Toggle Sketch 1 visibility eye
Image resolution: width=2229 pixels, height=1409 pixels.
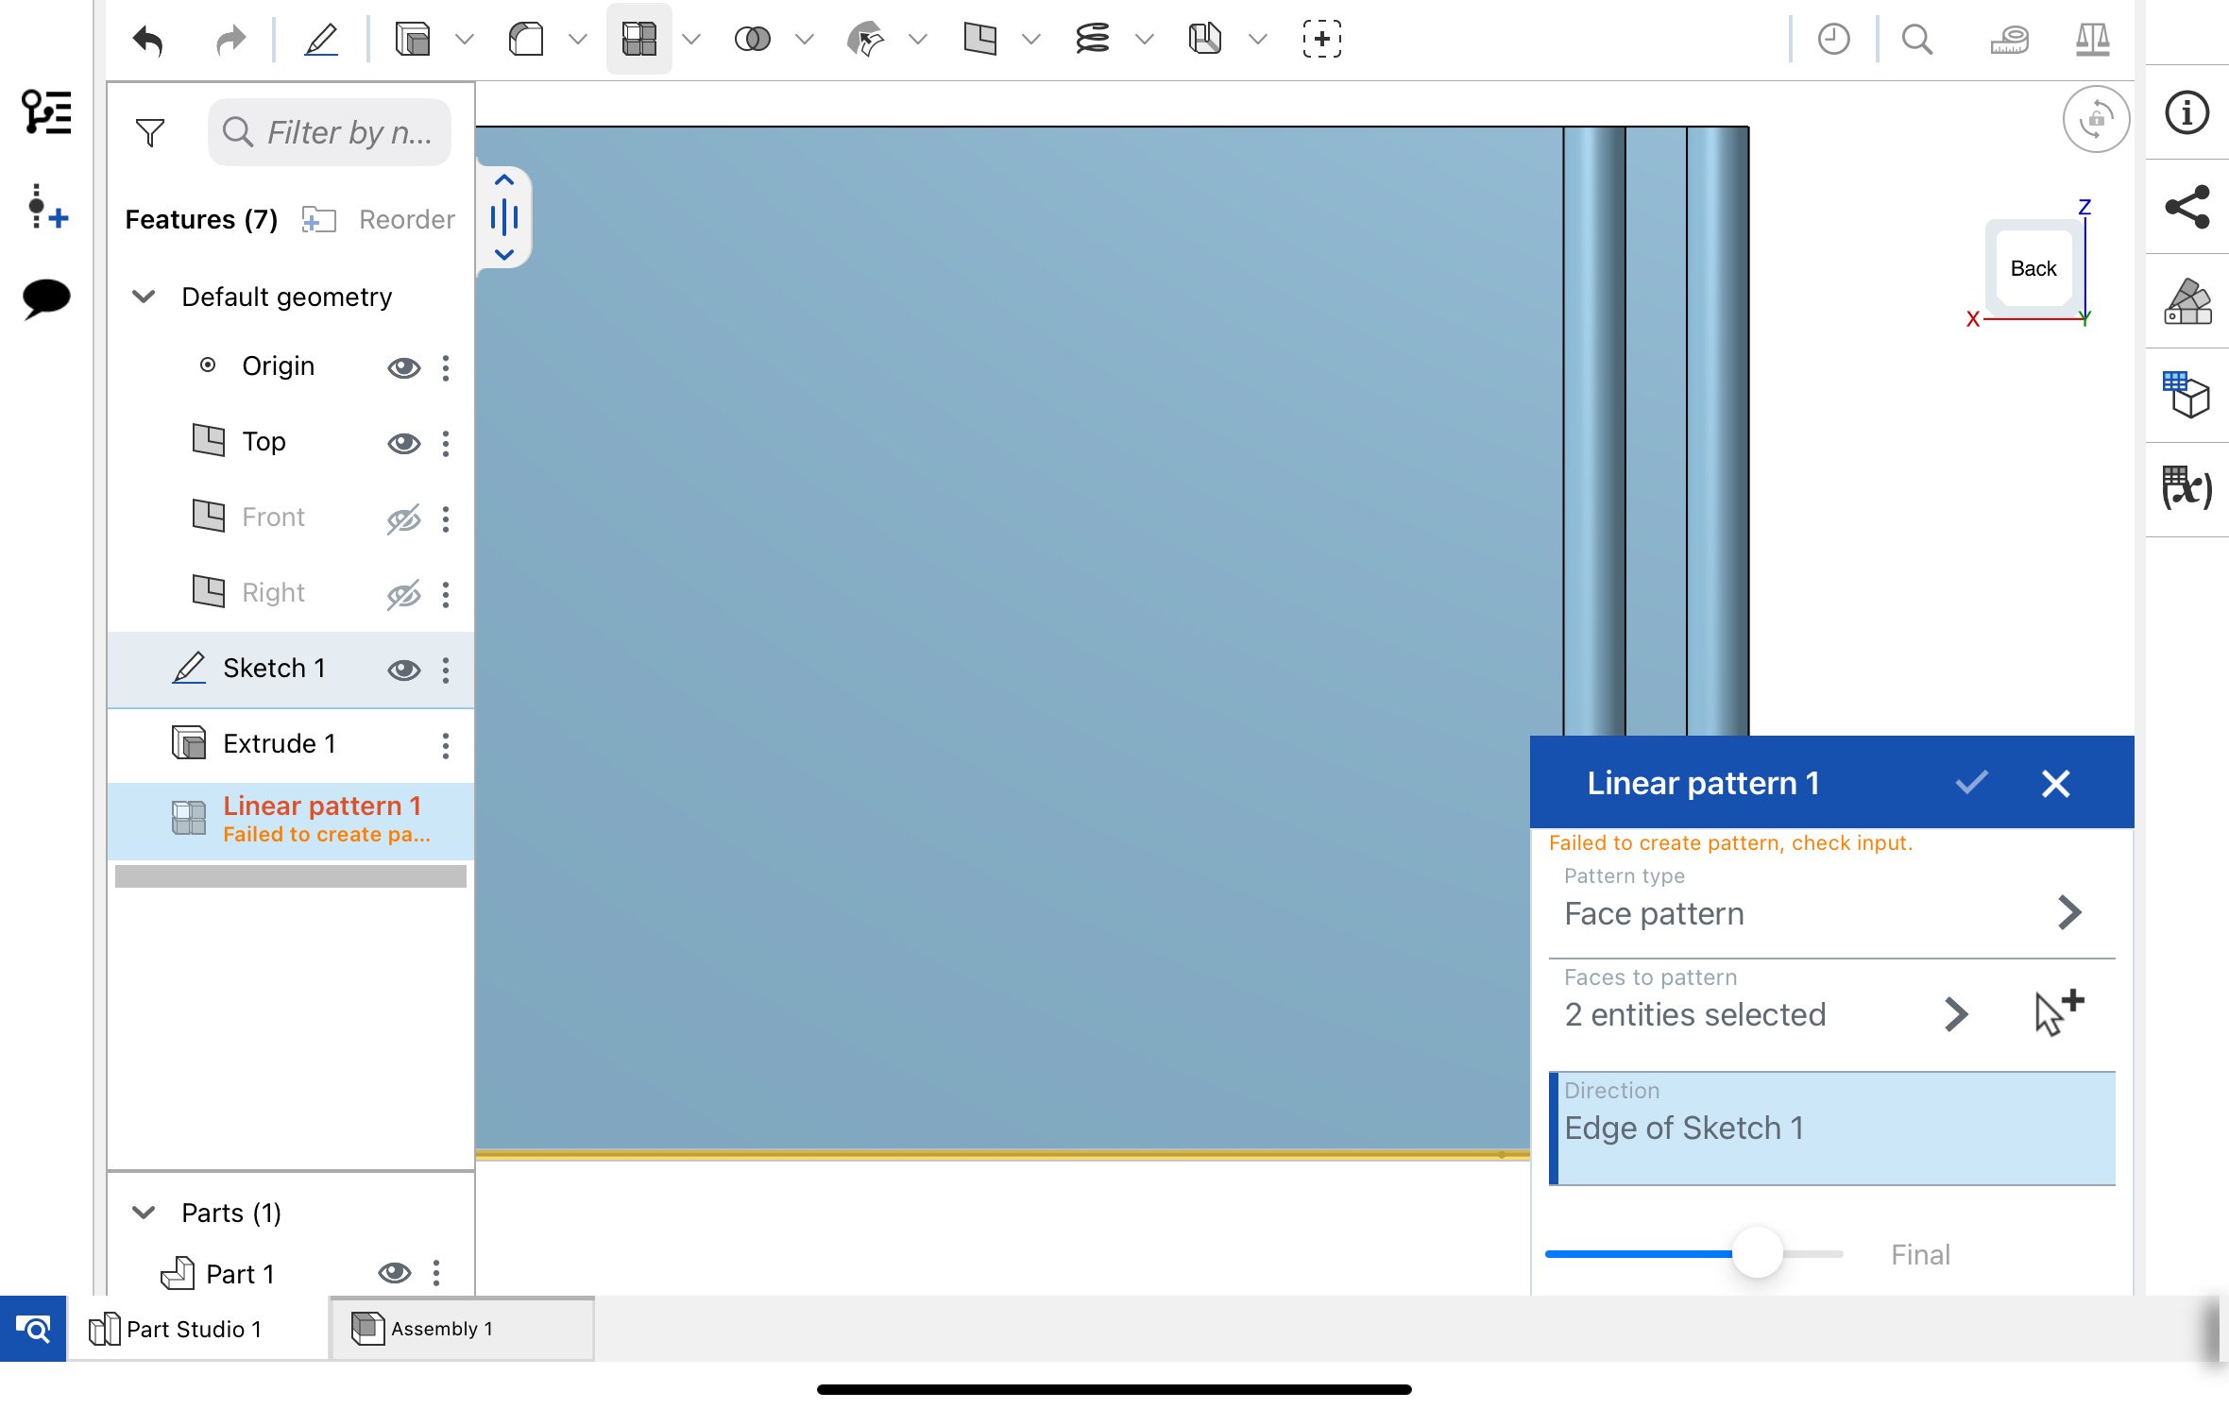pos(403,670)
